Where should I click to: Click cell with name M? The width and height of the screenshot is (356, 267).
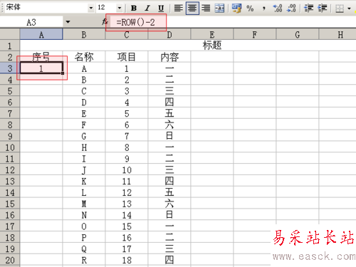(x=84, y=204)
